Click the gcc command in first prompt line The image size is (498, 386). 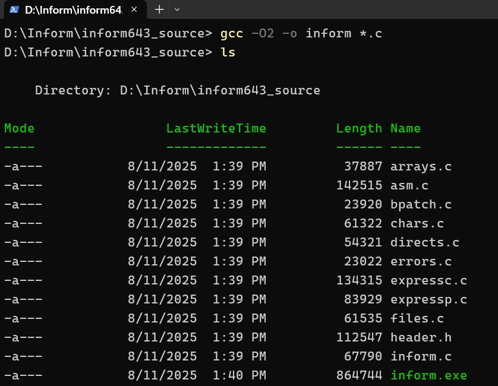tap(232, 33)
